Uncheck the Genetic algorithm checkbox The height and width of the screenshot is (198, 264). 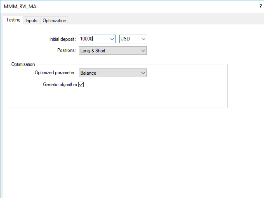81,85
